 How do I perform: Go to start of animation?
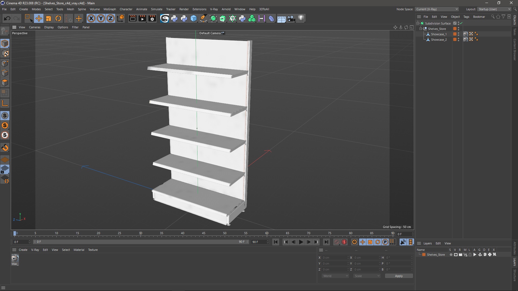pyautogui.click(x=276, y=242)
